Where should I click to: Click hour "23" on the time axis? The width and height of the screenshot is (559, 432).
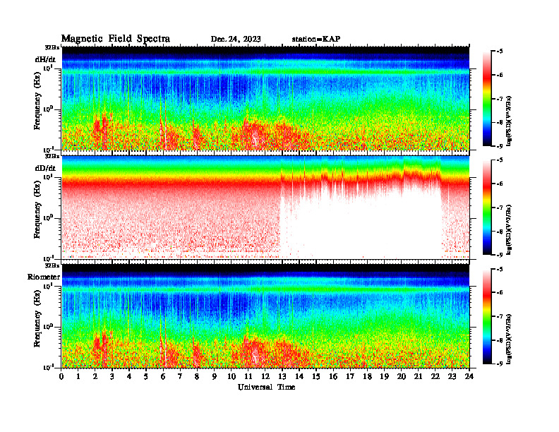[x=452, y=376]
